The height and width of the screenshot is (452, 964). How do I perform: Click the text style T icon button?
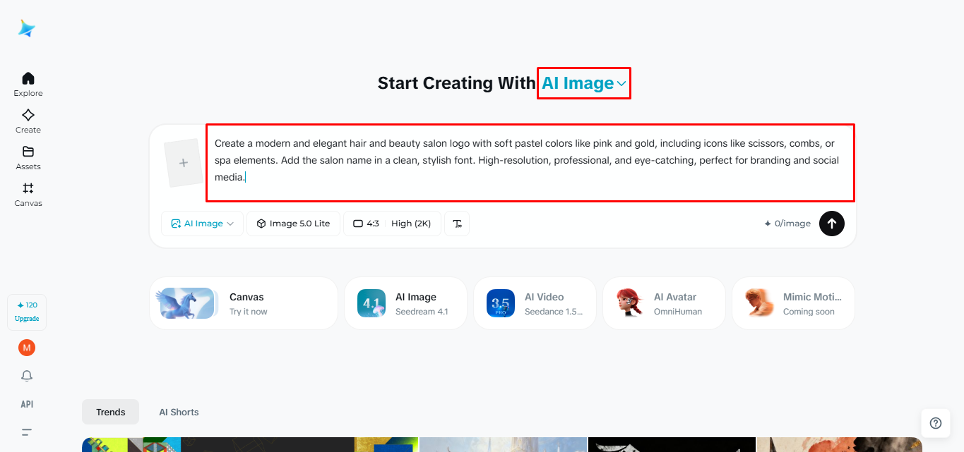tap(457, 224)
